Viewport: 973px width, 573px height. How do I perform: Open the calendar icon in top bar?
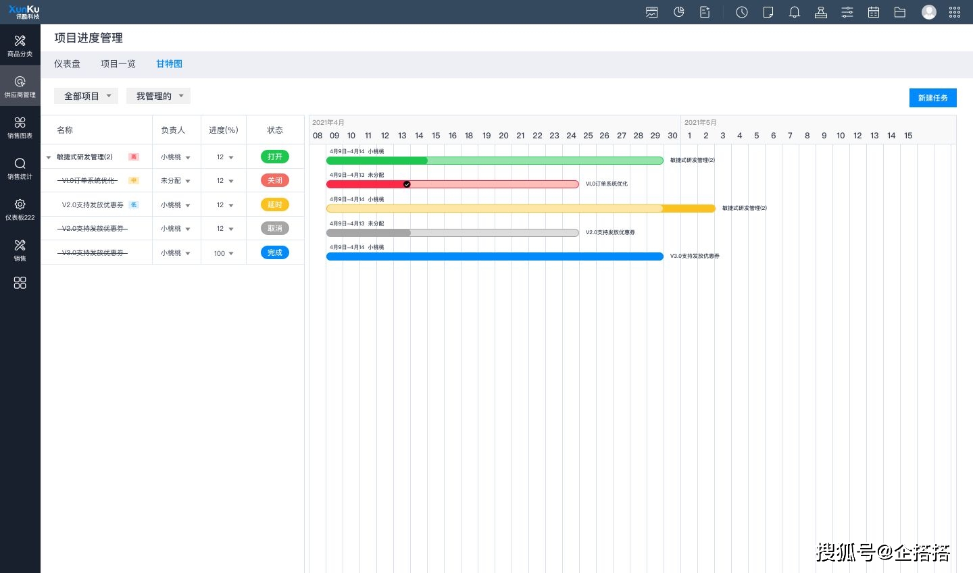(x=874, y=12)
